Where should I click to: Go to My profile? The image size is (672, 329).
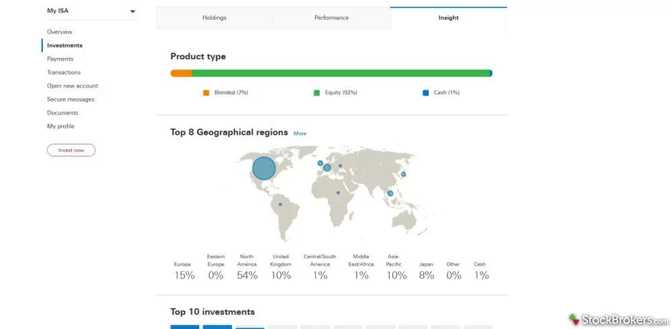click(60, 126)
